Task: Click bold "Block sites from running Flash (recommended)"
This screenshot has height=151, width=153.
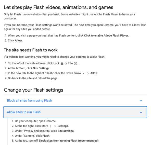Action: [69, 141]
